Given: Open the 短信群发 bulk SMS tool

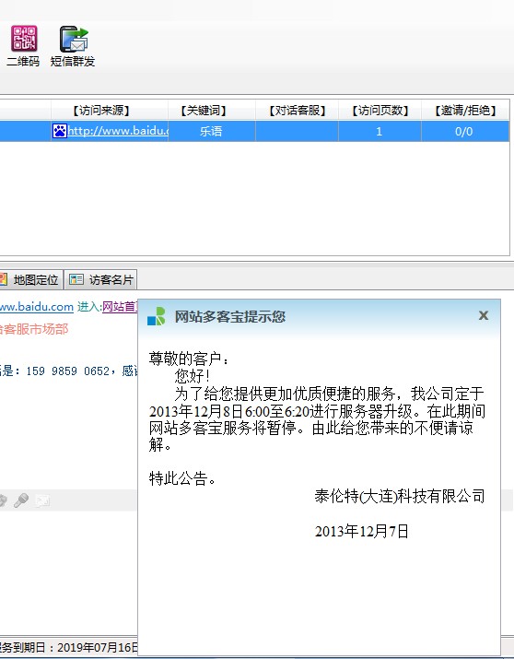Looking at the screenshot, I should pyautogui.click(x=73, y=46).
